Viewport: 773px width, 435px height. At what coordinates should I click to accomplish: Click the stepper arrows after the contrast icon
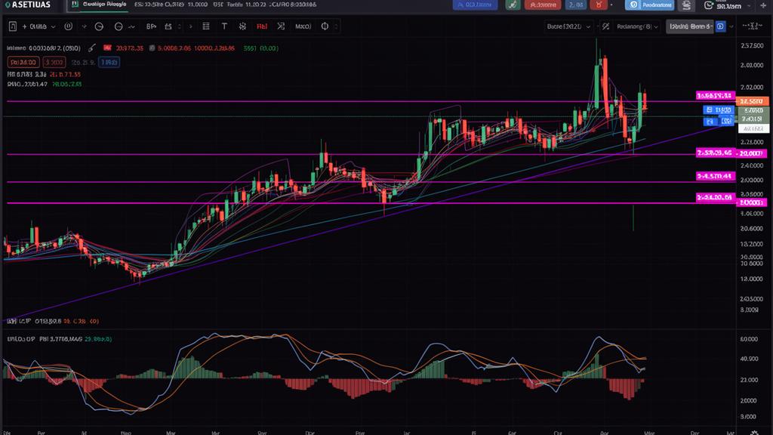coord(336,26)
